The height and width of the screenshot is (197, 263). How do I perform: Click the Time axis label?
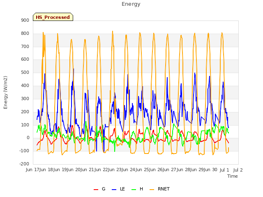[x=233, y=176]
